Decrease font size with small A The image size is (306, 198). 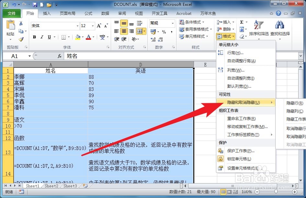click(x=106, y=26)
